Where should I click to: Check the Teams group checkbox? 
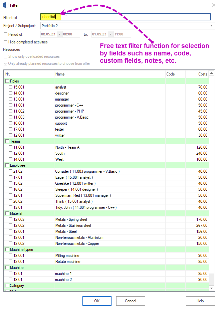(x=7, y=141)
